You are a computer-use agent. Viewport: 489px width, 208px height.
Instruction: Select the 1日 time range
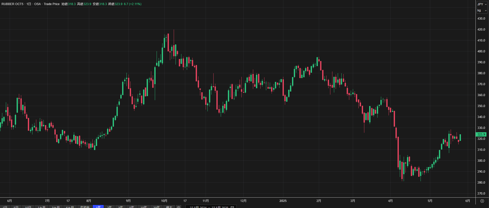(x=5, y=207)
